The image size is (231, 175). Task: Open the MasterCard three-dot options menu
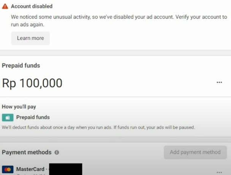pyautogui.click(x=219, y=171)
